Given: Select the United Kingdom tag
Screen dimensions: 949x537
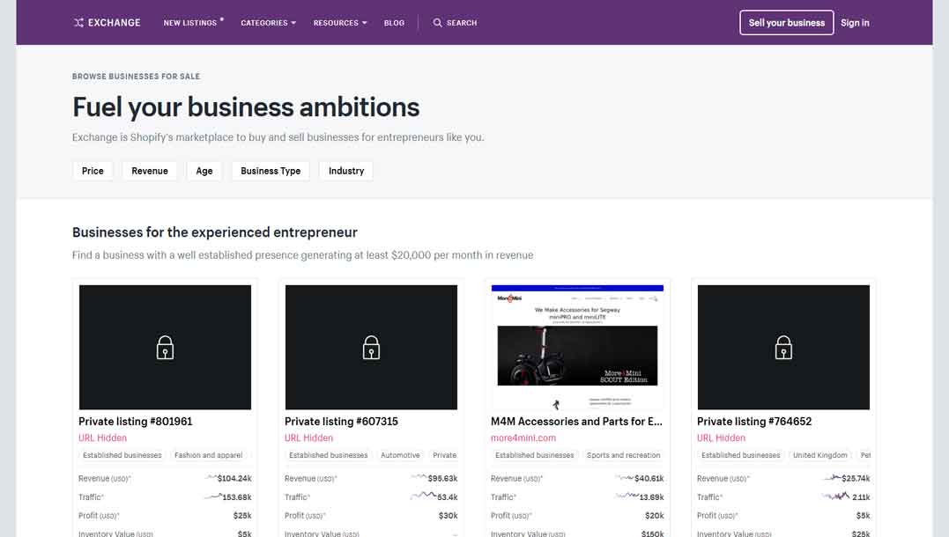Looking at the screenshot, I should [820, 455].
